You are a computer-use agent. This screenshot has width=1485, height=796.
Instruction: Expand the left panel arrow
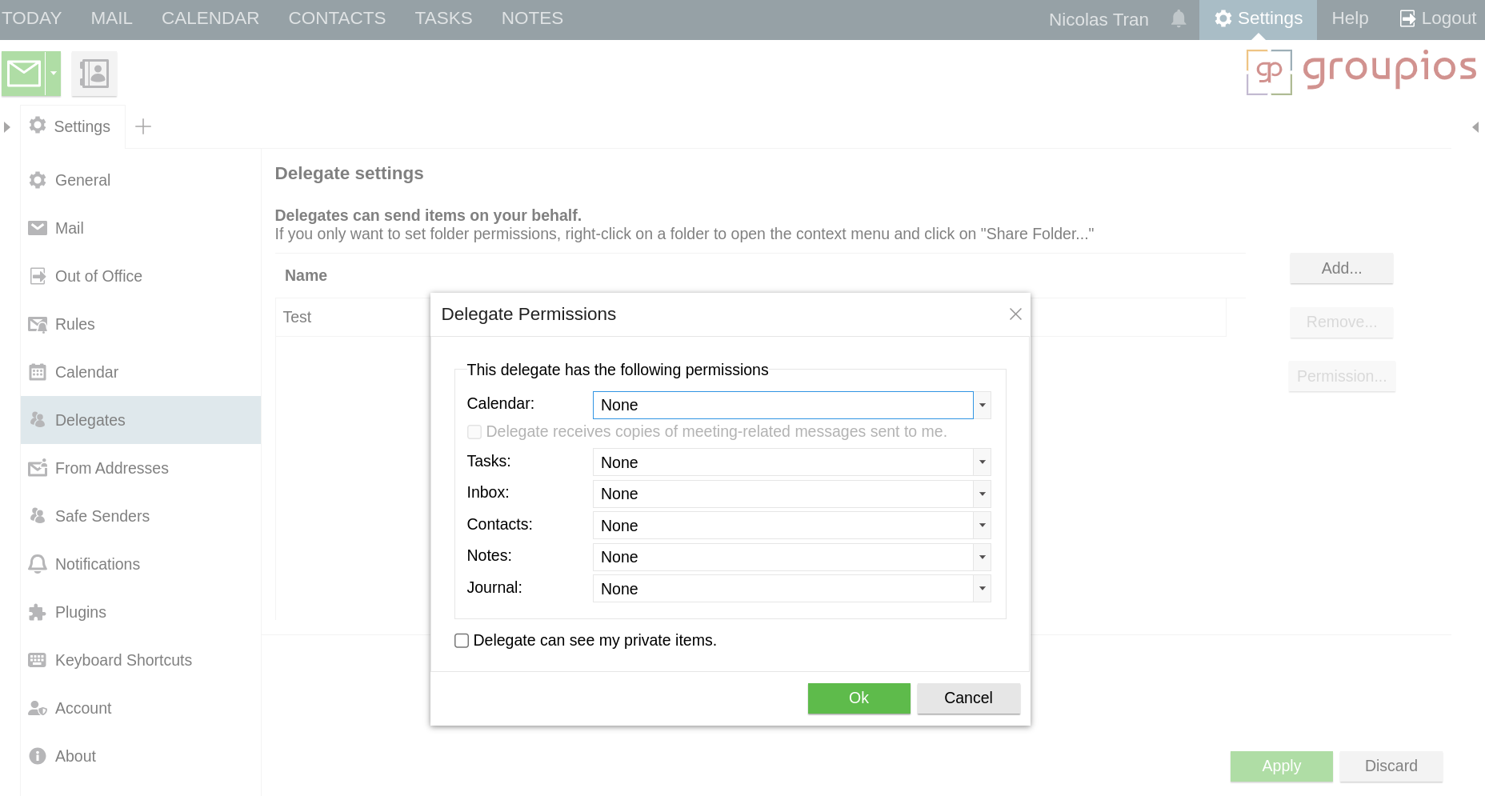click(x=7, y=127)
